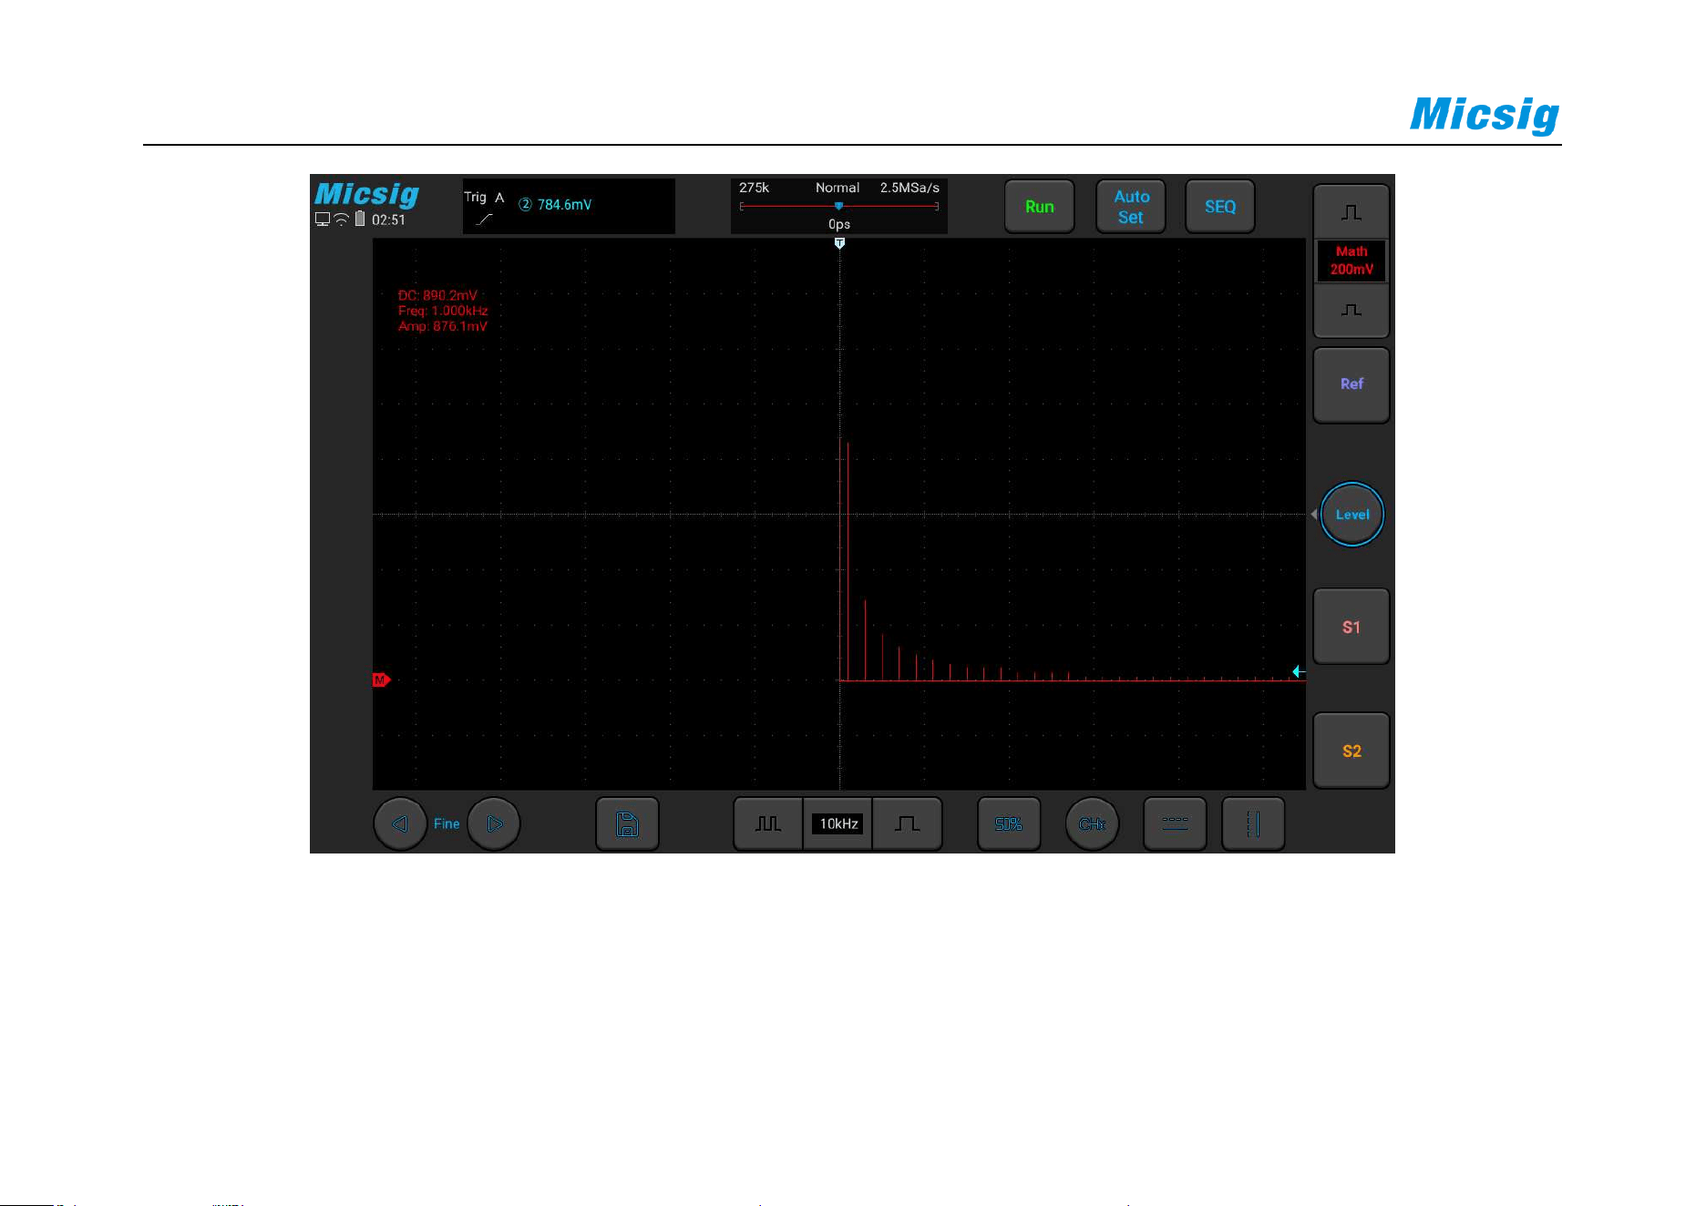Image resolution: width=1706 pixels, height=1206 pixels.
Task: Select the Amp: 876.1mV measurement readout
Action: pos(442,326)
